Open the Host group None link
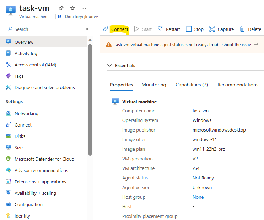The image size is (264, 220). pyautogui.click(x=198, y=197)
